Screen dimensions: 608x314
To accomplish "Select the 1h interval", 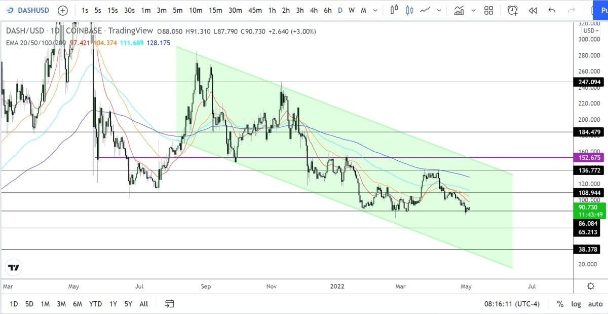I will pyautogui.click(x=272, y=10).
